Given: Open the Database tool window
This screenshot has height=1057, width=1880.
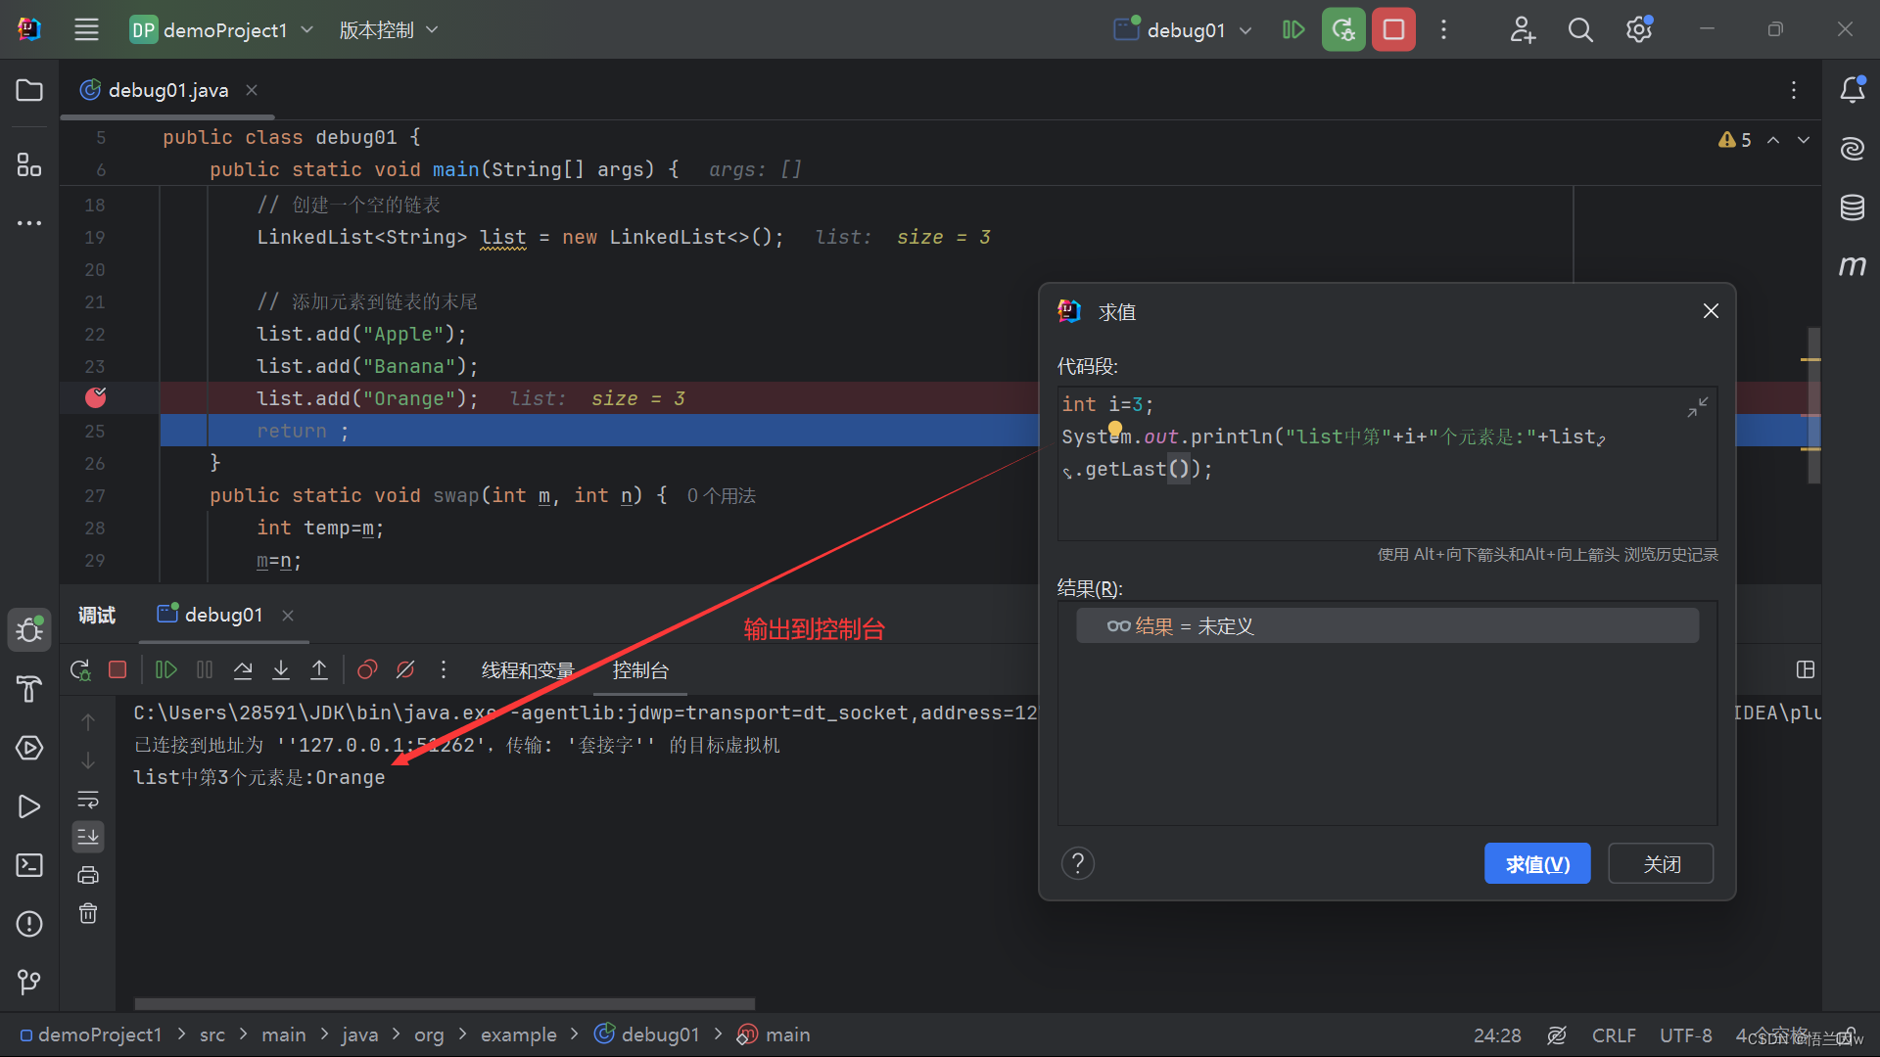Looking at the screenshot, I should (1852, 207).
